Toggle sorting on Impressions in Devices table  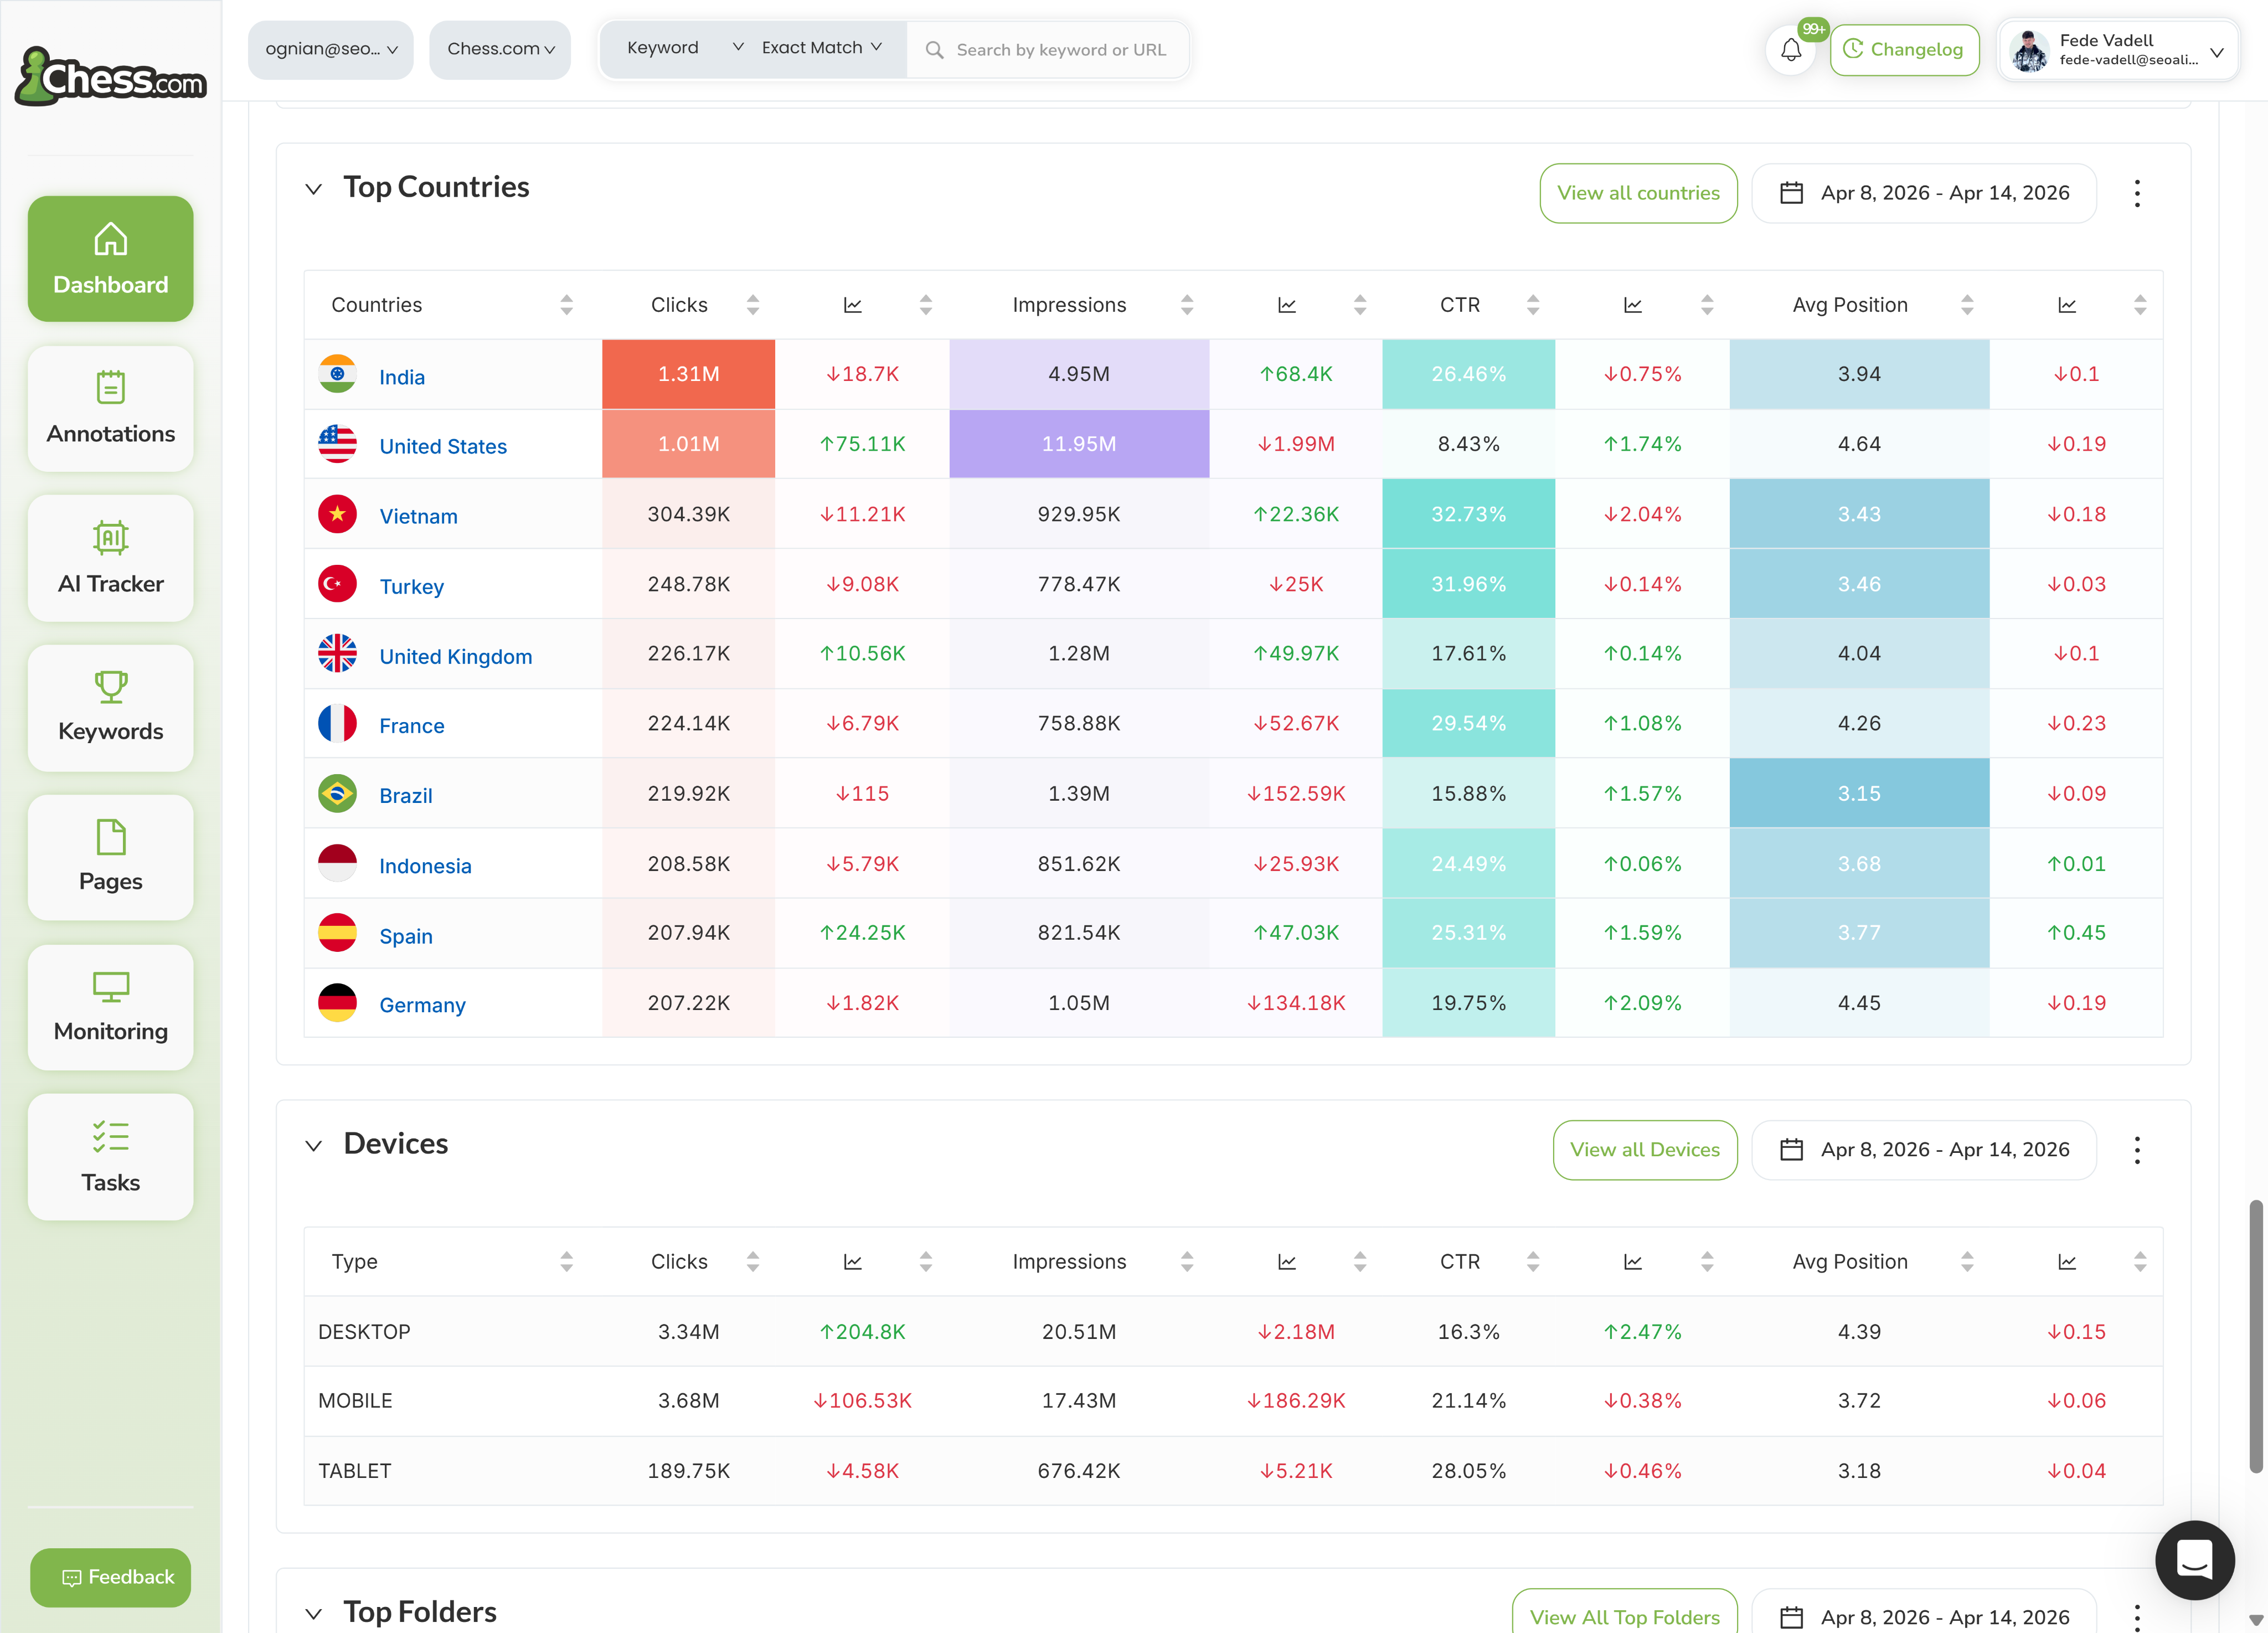[1187, 1261]
